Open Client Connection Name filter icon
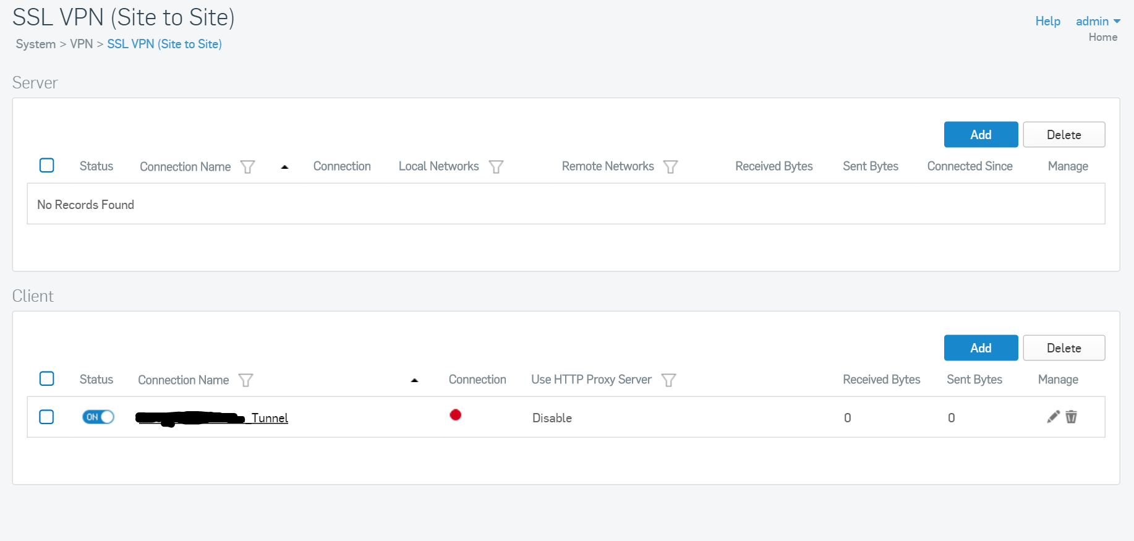The width and height of the screenshot is (1134, 541). 245,380
